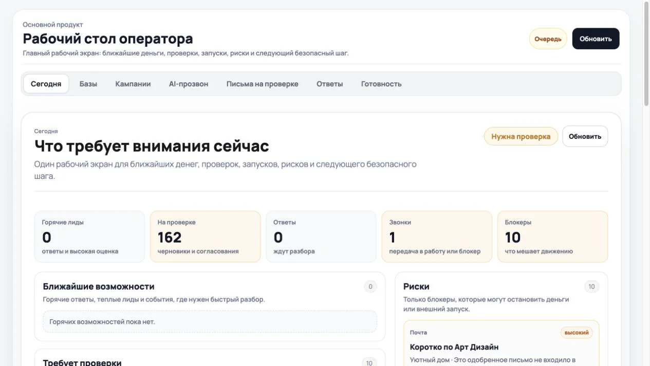Click the Почта label in risk card
The width and height of the screenshot is (650, 366).
pos(418,333)
